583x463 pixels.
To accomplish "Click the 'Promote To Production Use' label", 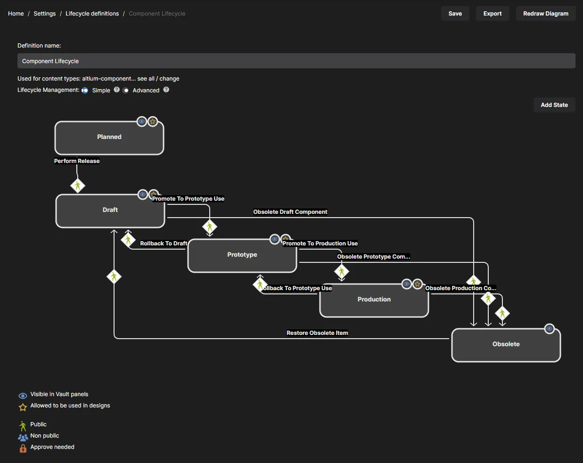I will click(320, 244).
